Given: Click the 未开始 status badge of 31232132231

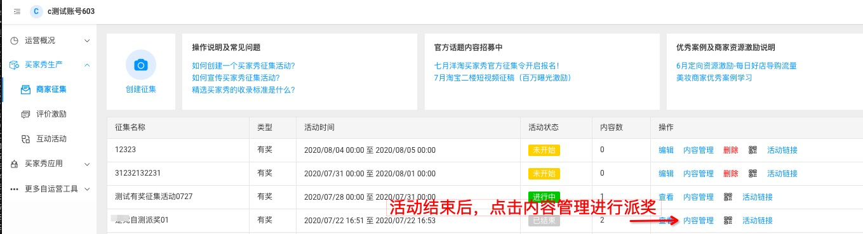Looking at the screenshot, I should [x=544, y=173].
